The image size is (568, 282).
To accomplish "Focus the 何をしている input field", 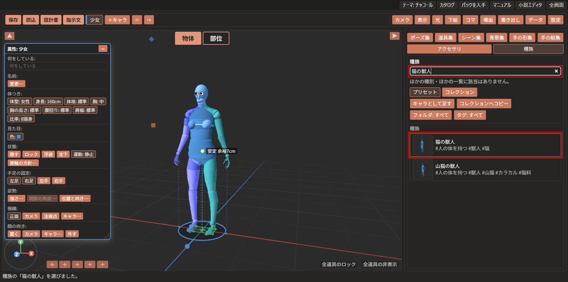I will 58,66.
